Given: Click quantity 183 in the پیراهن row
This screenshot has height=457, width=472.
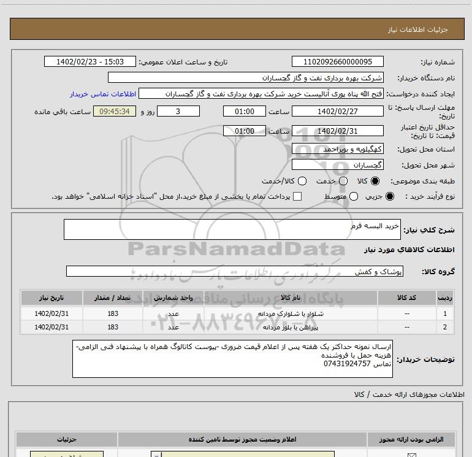Looking at the screenshot, I should point(113,327).
